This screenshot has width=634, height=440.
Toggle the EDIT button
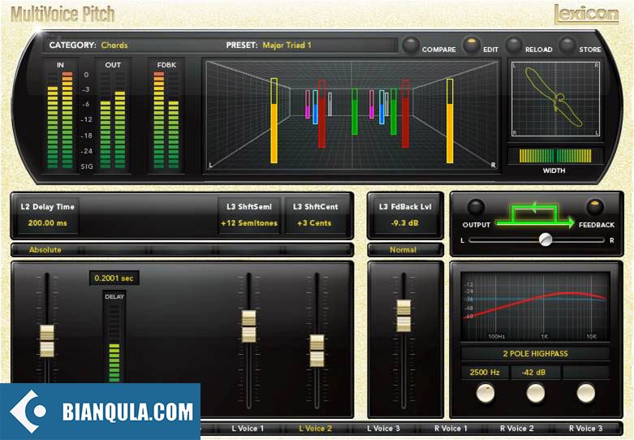point(471,45)
